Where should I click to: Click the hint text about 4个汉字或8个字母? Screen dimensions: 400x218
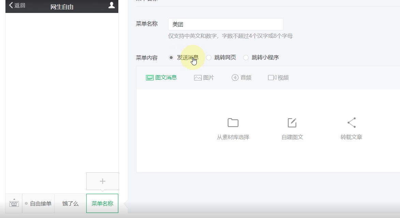click(230, 36)
